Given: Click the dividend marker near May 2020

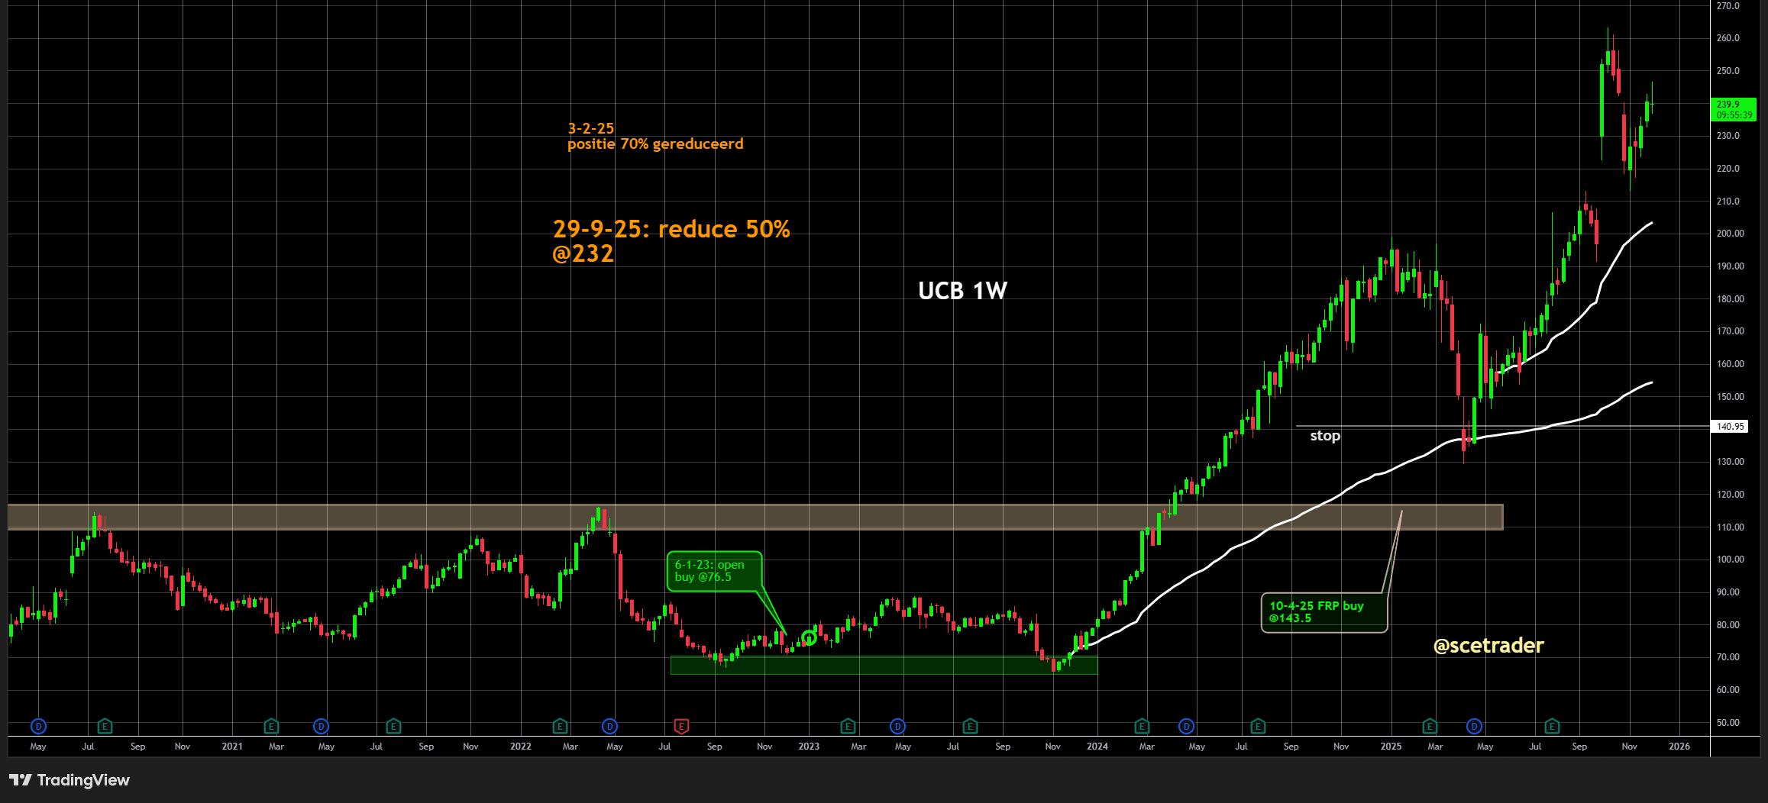Looking at the screenshot, I should [x=38, y=726].
